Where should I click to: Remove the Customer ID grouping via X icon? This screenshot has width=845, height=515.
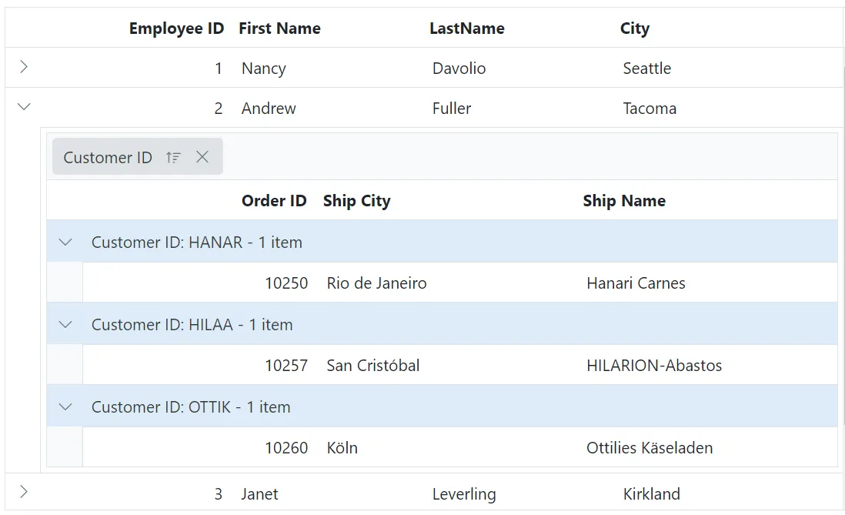[202, 157]
